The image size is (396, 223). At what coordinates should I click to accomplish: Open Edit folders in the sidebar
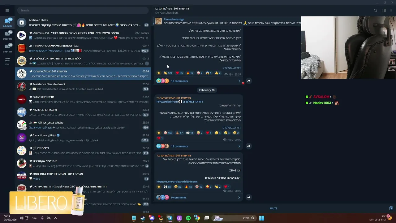point(7,61)
